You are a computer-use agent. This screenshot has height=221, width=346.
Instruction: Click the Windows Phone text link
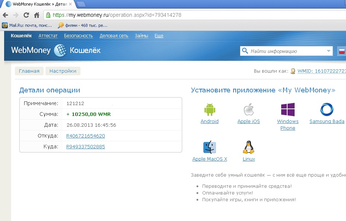[288, 124]
